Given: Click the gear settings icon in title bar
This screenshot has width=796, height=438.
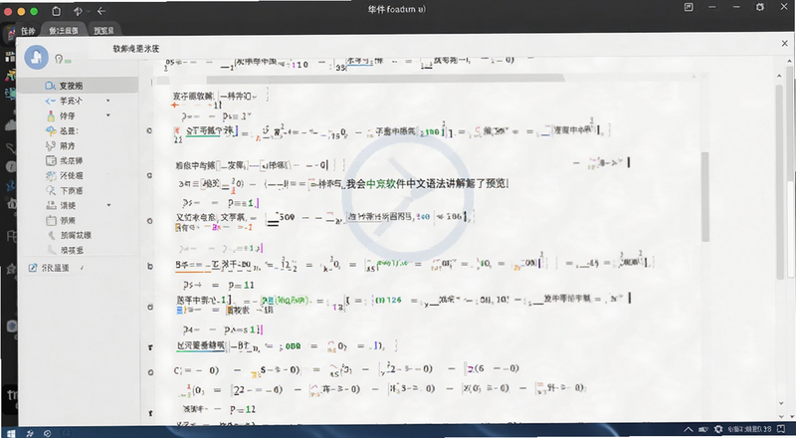Looking at the screenshot, I should click(760, 7).
